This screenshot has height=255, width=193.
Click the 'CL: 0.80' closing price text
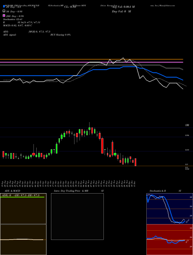click(70, 7)
